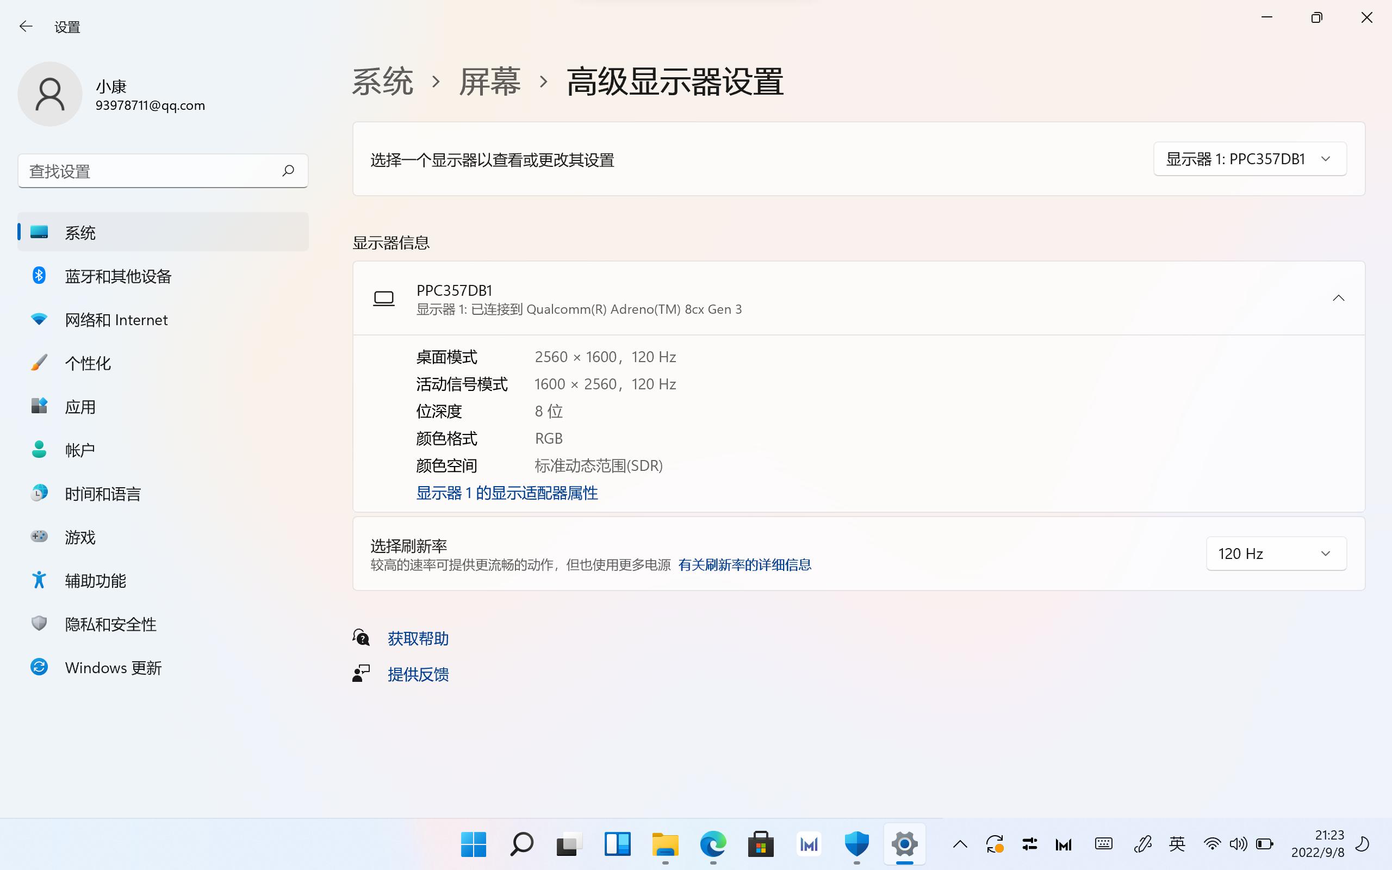Click the back arrow in Settings
Viewport: 1392px width, 870px height.
pos(26,26)
